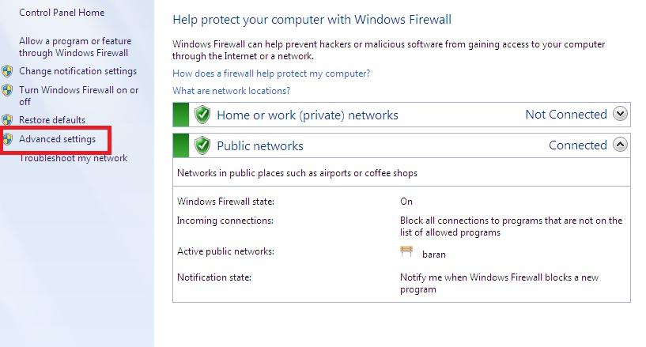Click the green check shield icon for Public networks
This screenshot has width=646, height=347.
tap(202, 145)
